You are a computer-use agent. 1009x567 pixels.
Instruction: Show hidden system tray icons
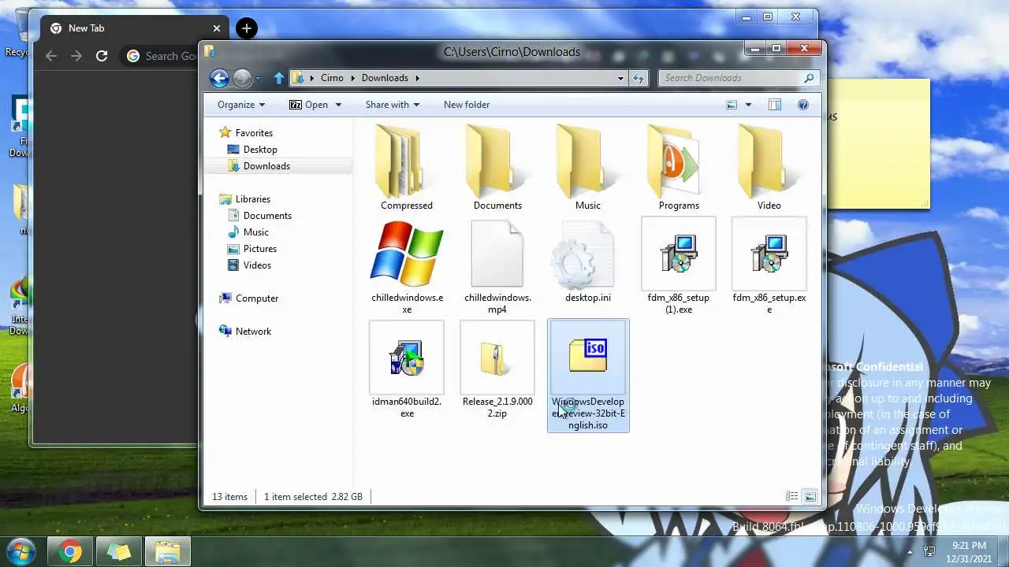coord(910,552)
